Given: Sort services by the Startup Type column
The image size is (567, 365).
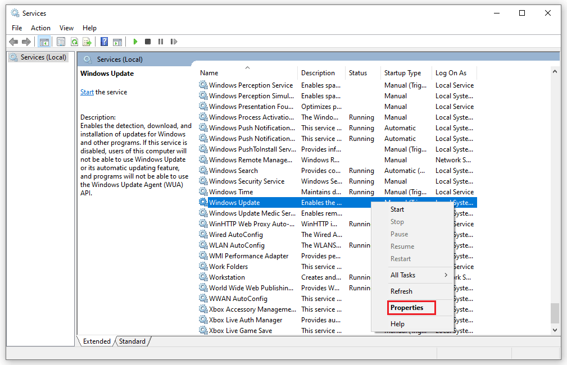Looking at the screenshot, I should point(402,72).
